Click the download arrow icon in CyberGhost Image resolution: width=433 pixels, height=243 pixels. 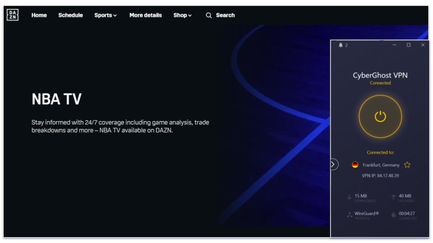point(349,197)
